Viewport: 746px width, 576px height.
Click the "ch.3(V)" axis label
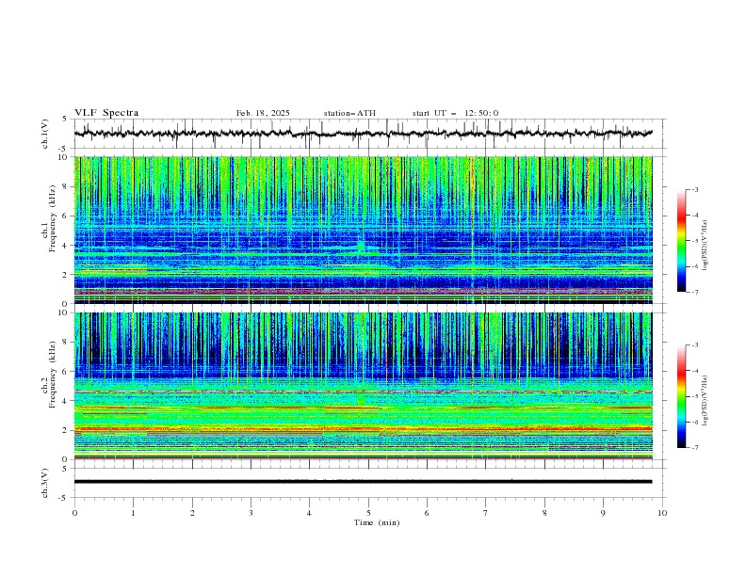pyautogui.click(x=45, y=484)
